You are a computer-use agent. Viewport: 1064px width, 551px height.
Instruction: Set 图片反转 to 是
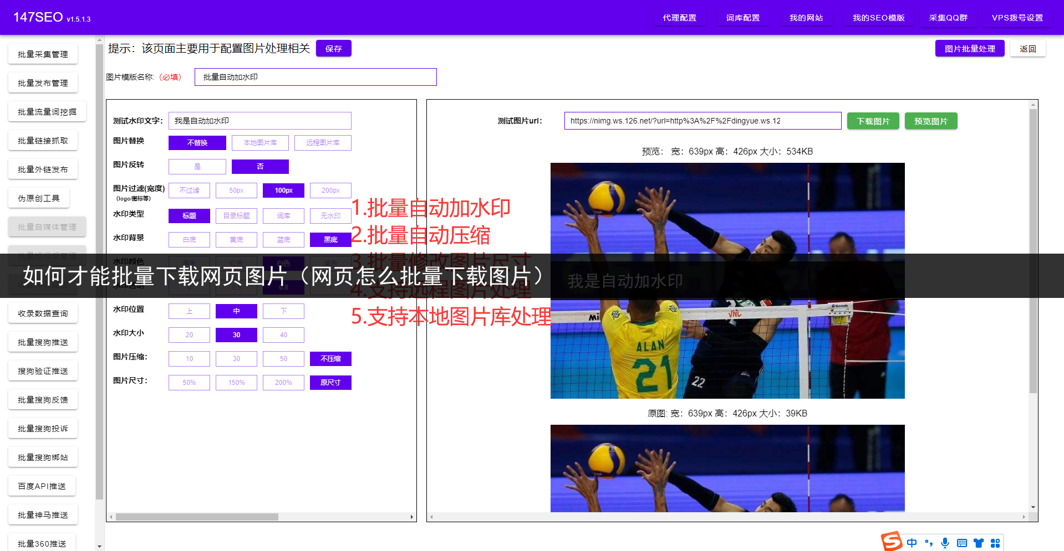(x=197, y=167)
